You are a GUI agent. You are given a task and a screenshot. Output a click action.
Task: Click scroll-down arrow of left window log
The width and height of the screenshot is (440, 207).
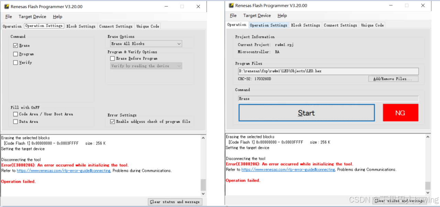(203, 194)
